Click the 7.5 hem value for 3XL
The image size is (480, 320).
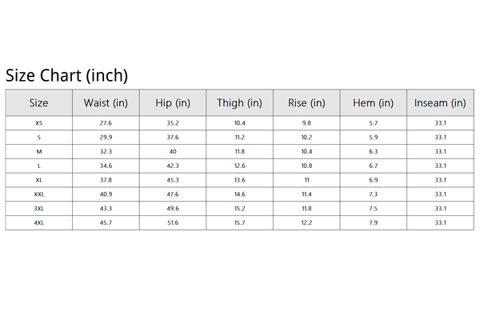pos(374,209)
